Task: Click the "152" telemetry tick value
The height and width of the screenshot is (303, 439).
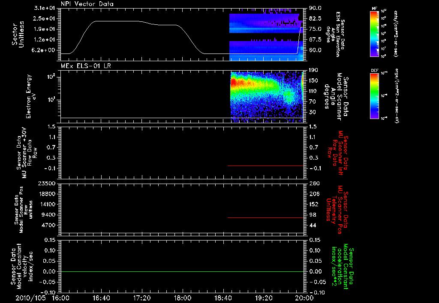Action: click(314, 204)
